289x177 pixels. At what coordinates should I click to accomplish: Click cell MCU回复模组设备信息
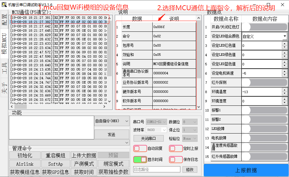point(174,64)
